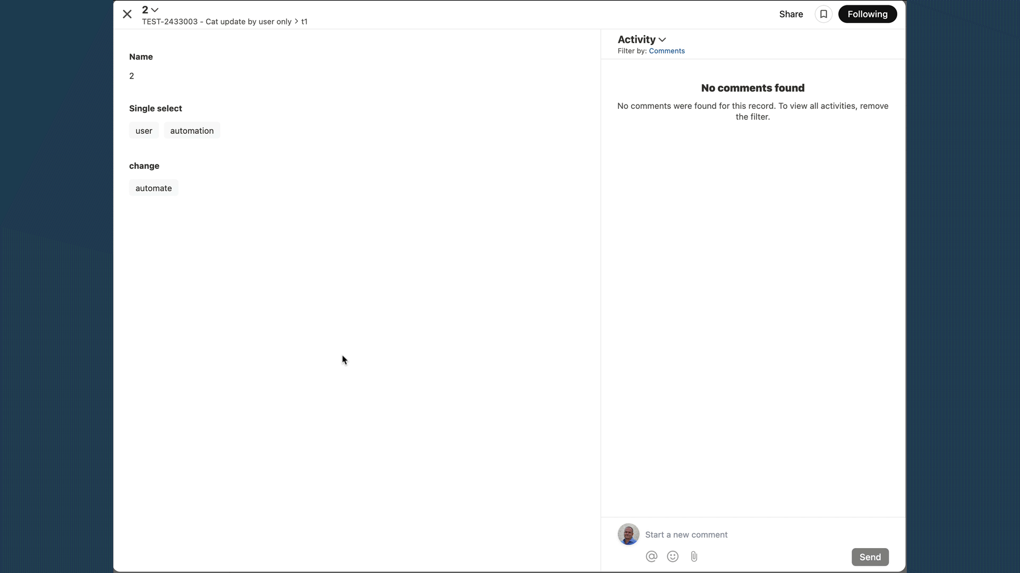Image resolution: width=1020 pixels, height=573 pixels.
Task: Click the Share button
Action: (791, 14)
